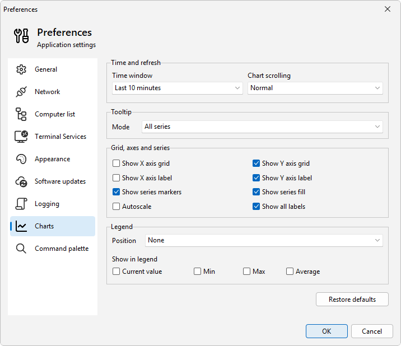Click the Logging scroll icon
The height and width of the screenshot is (346, 401).
21,204
